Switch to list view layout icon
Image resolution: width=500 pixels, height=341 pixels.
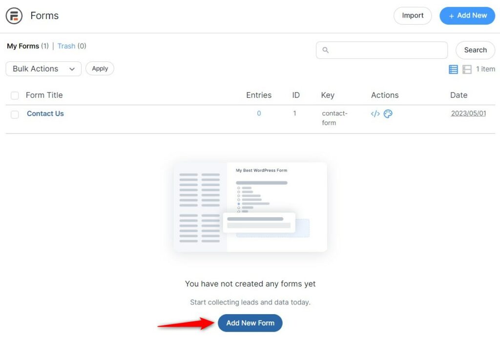point(453,69)
